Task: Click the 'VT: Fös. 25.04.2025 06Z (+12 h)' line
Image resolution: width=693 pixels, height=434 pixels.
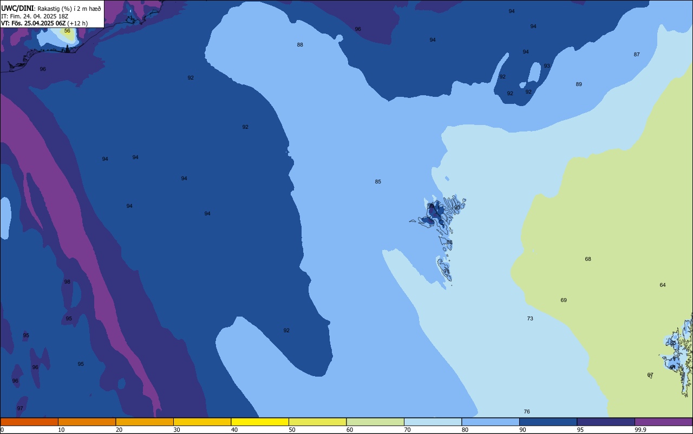Action: pos(44,23)
